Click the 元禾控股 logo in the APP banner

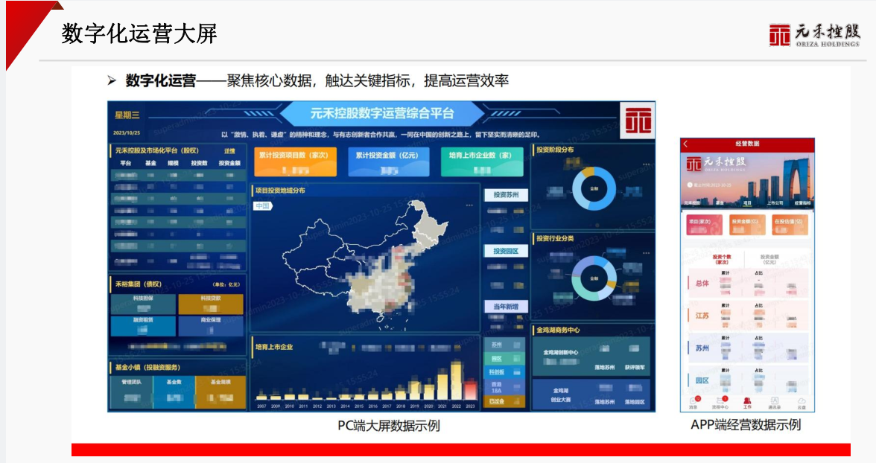pyautogui.click(x=716, y=163)
